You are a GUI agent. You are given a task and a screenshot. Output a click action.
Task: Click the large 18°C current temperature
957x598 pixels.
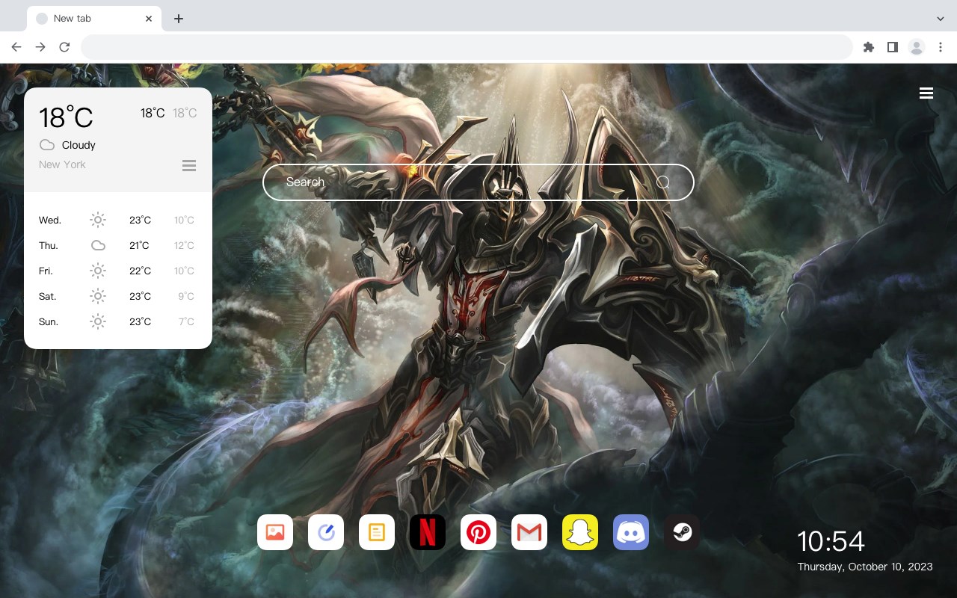point(66,117)
